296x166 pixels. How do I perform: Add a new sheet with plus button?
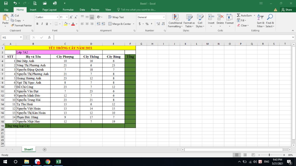click(x=45, y=150)
